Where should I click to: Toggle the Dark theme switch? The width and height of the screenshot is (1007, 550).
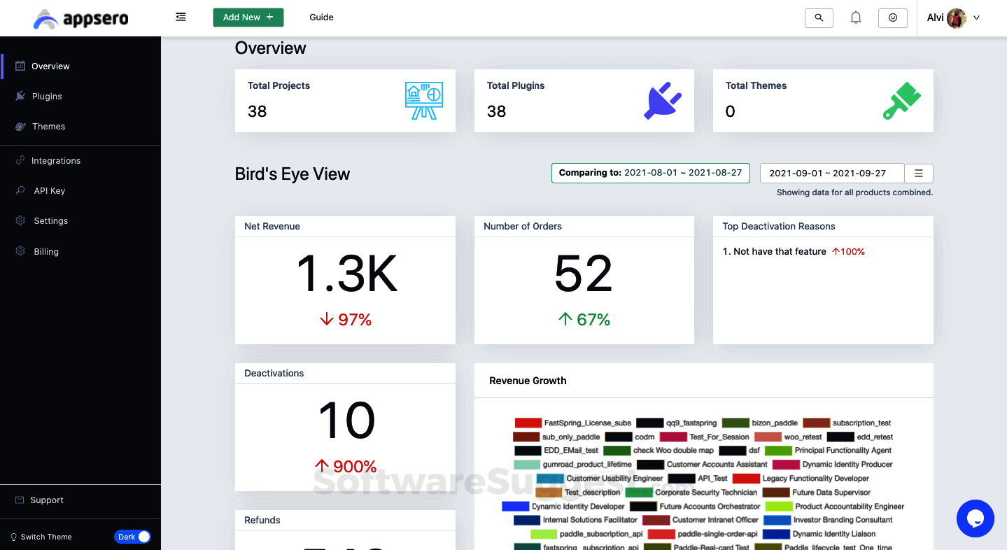tap(132, 537)
